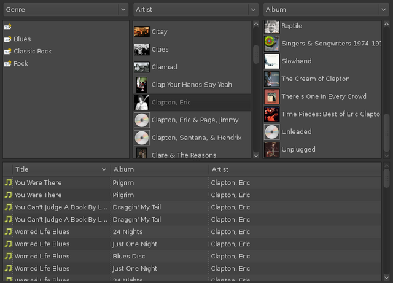Screen dimensions: 393x283
Task: Sort tracks by the Artist column header
Action: click(295, 169)
